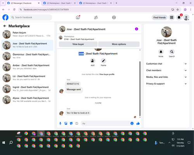The width and height of the screenshot is (194, 155).
Task: Open the Liz 2bed 1bath conversation
Action: 27,78
